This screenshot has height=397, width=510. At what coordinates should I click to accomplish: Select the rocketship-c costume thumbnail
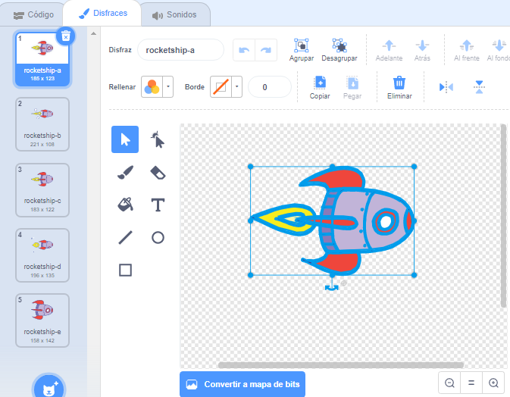(x=42, y=190)
